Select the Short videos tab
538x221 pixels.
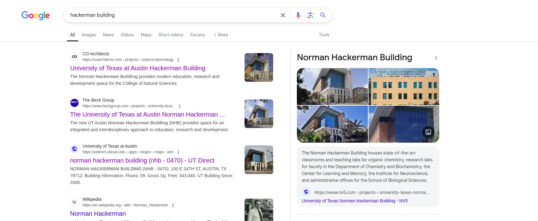click(x=170, y=35)
